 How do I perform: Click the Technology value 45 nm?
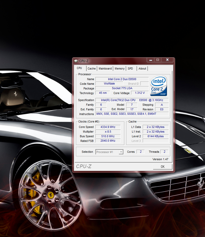click(103, 93)
